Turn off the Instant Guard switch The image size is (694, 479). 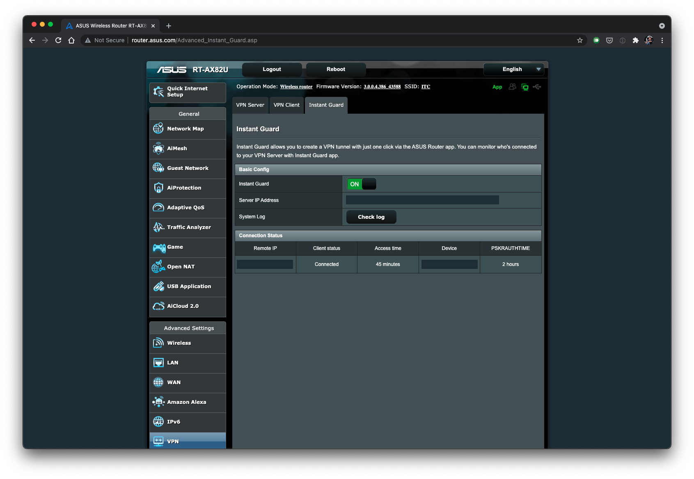362,184
